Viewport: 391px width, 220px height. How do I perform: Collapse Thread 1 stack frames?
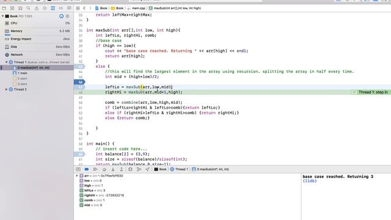pyautogui.click(x=7, y=62)
